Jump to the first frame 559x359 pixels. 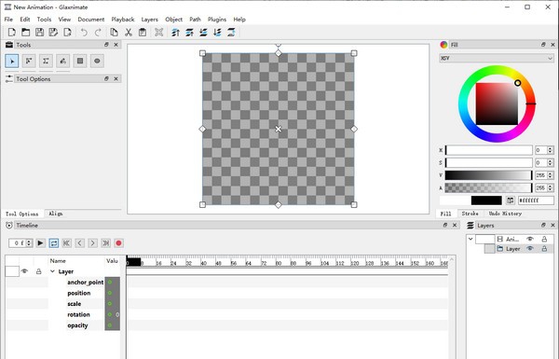(66, 243)
